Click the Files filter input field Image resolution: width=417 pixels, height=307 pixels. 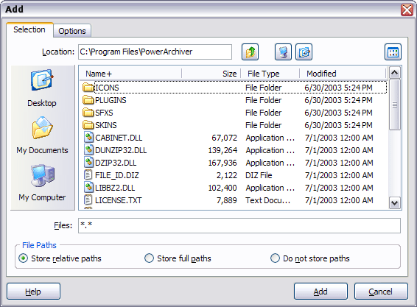pos(239,226)
